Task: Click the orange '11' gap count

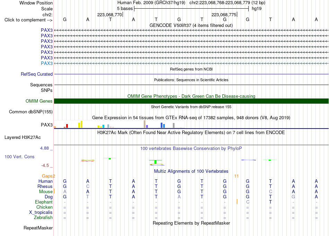Action: click(x=237, y=176)
